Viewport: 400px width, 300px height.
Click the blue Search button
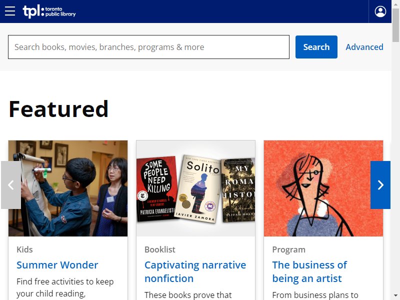316,47
